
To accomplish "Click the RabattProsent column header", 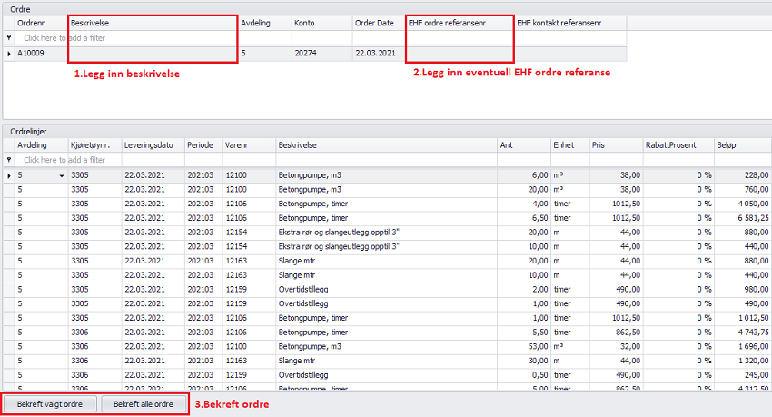I will (x=678, y=144).
